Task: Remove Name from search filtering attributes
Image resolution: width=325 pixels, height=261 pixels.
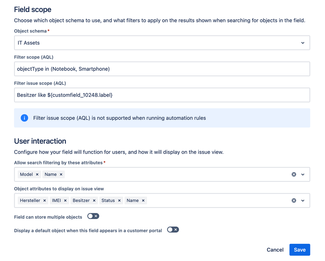Action: (61, 174)
